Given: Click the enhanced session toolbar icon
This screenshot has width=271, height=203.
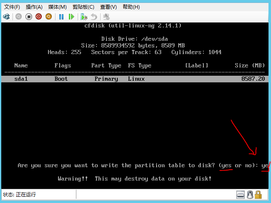Looking at the screenshot, I should 106,17.
